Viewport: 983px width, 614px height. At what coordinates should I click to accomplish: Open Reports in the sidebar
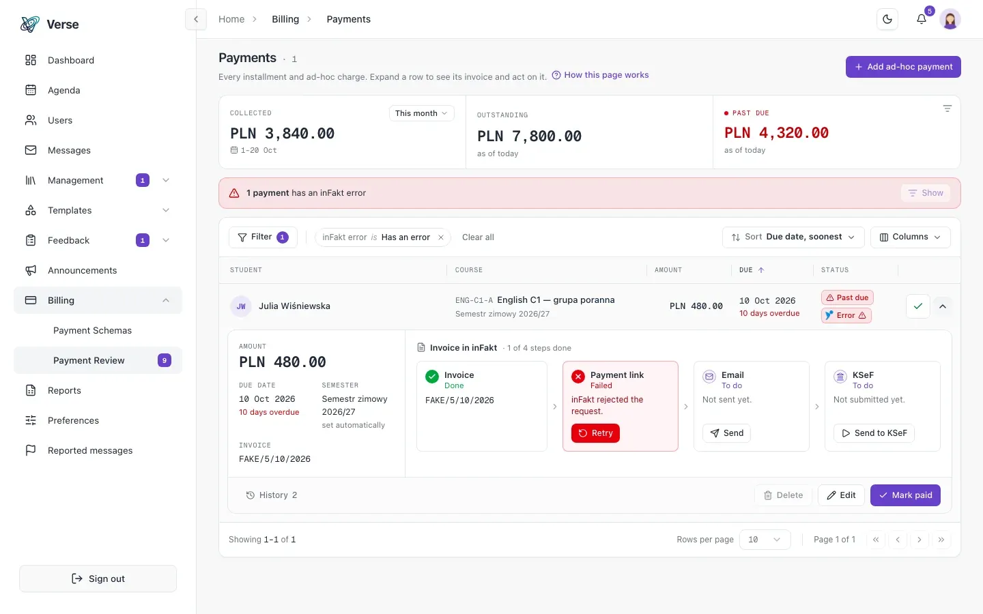(x=98, y=390)
